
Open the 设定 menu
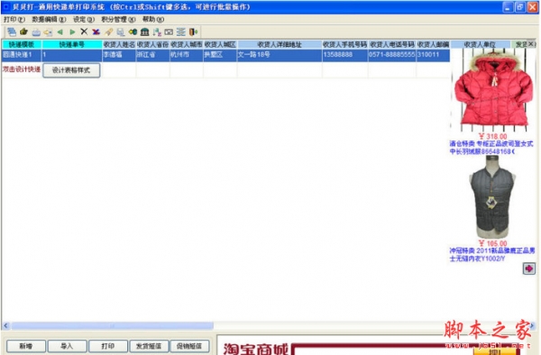pyautogui.click(x=84, y=19)
